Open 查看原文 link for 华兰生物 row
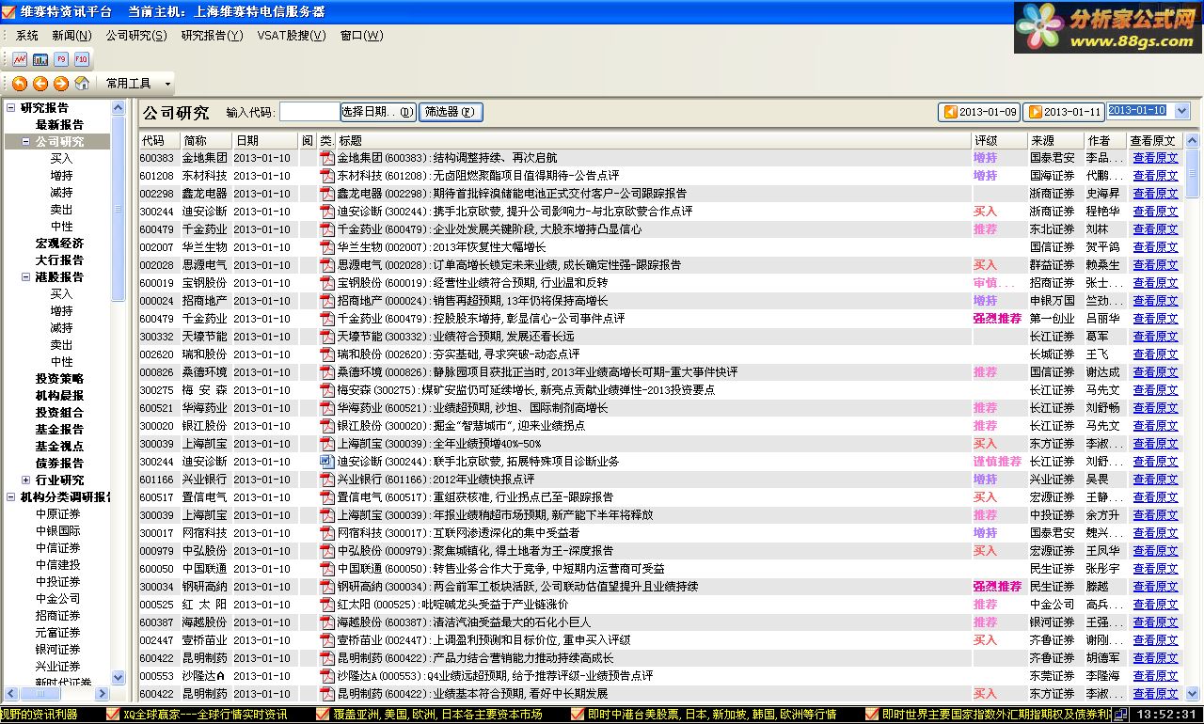 coord(1155,247)
